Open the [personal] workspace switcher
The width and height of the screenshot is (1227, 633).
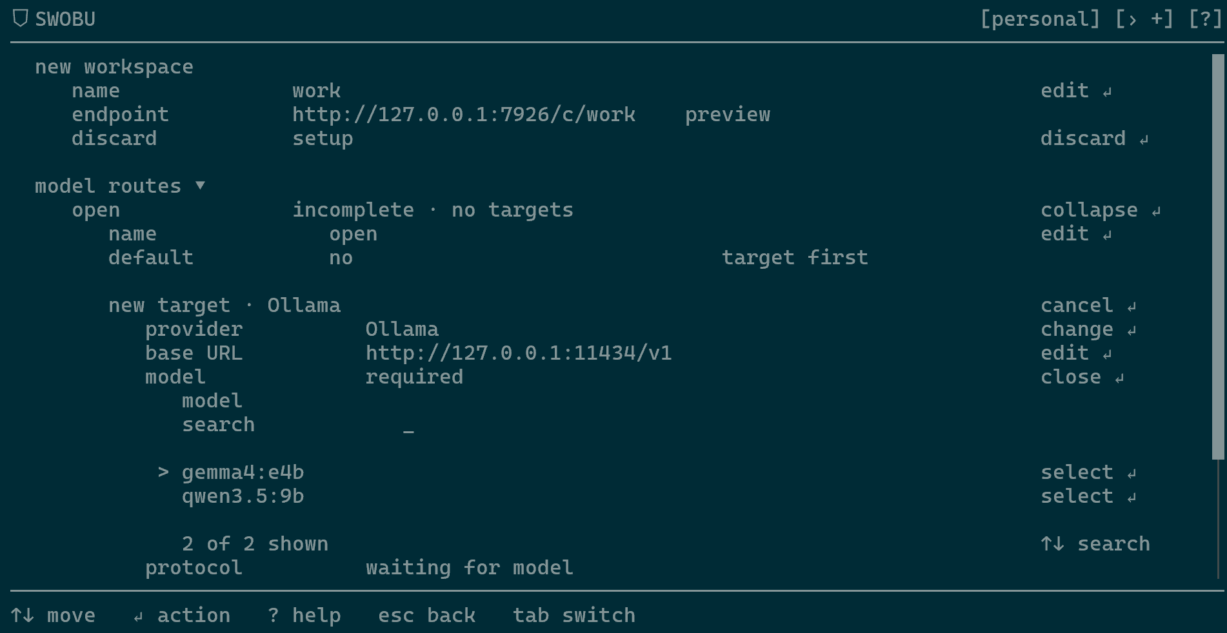click(x=1040, y=19)
